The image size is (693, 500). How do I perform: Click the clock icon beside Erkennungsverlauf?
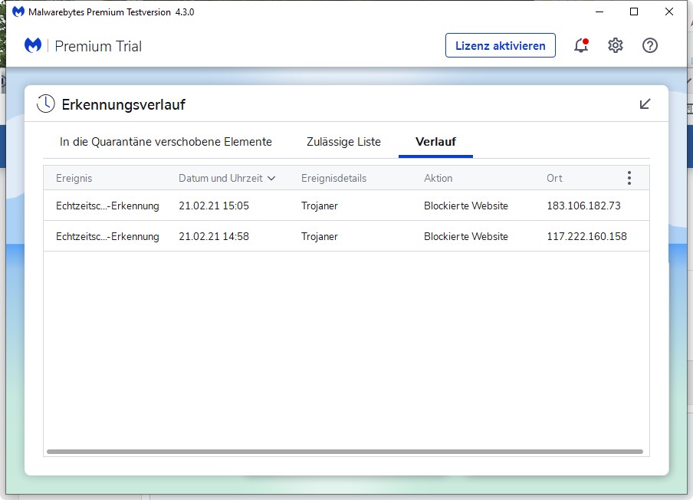pos(45,103)
